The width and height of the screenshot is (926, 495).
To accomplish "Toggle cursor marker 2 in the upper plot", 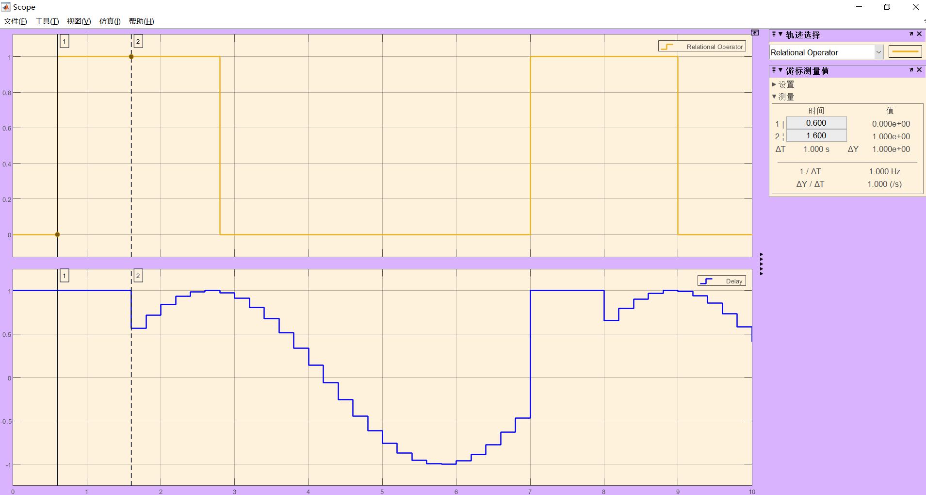I will 138,41.
